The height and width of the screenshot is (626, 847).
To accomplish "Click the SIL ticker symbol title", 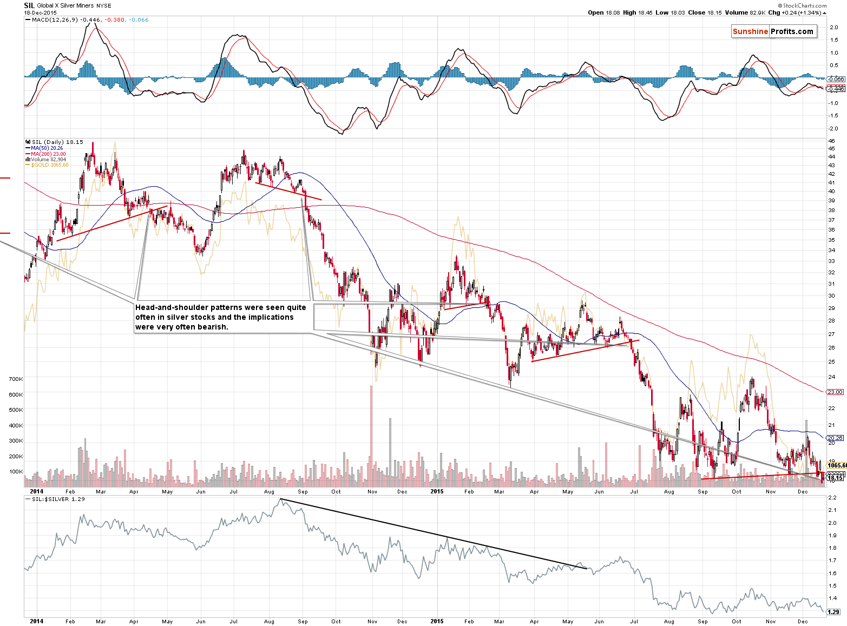I will 29,5.
